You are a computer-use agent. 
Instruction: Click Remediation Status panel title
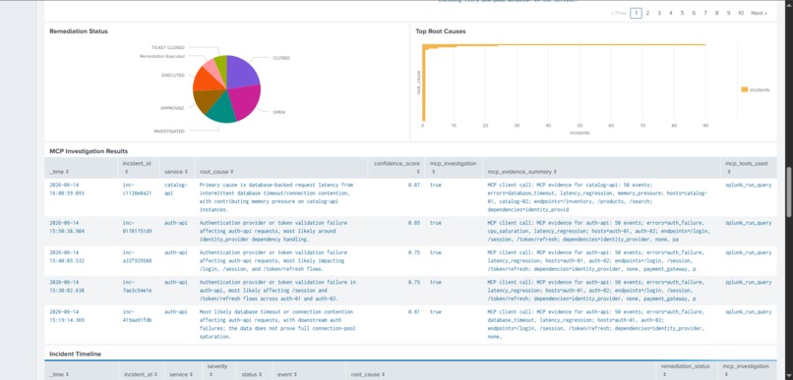coord(79,31)
